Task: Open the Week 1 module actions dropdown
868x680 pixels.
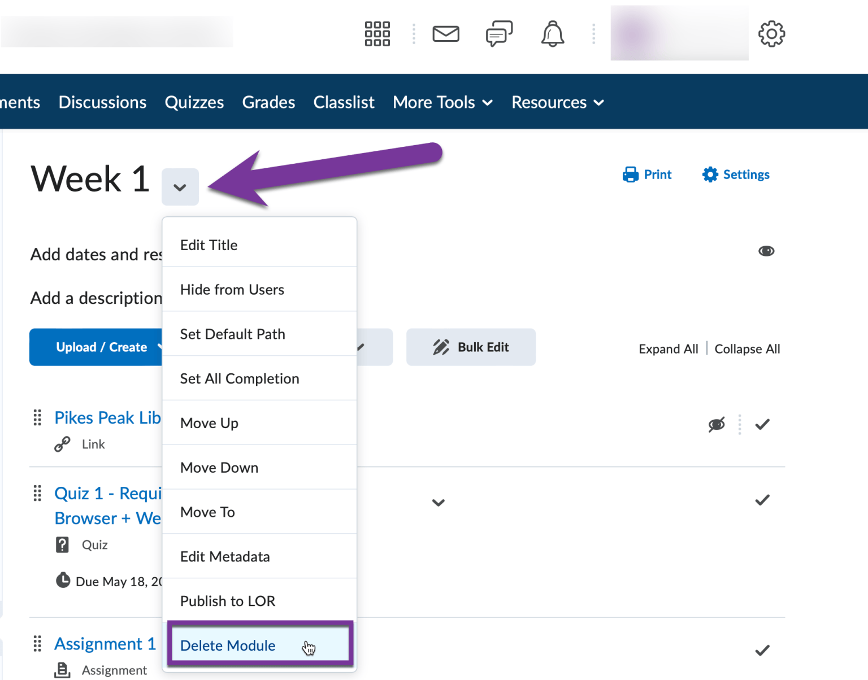Action: (x=180, y=187)
